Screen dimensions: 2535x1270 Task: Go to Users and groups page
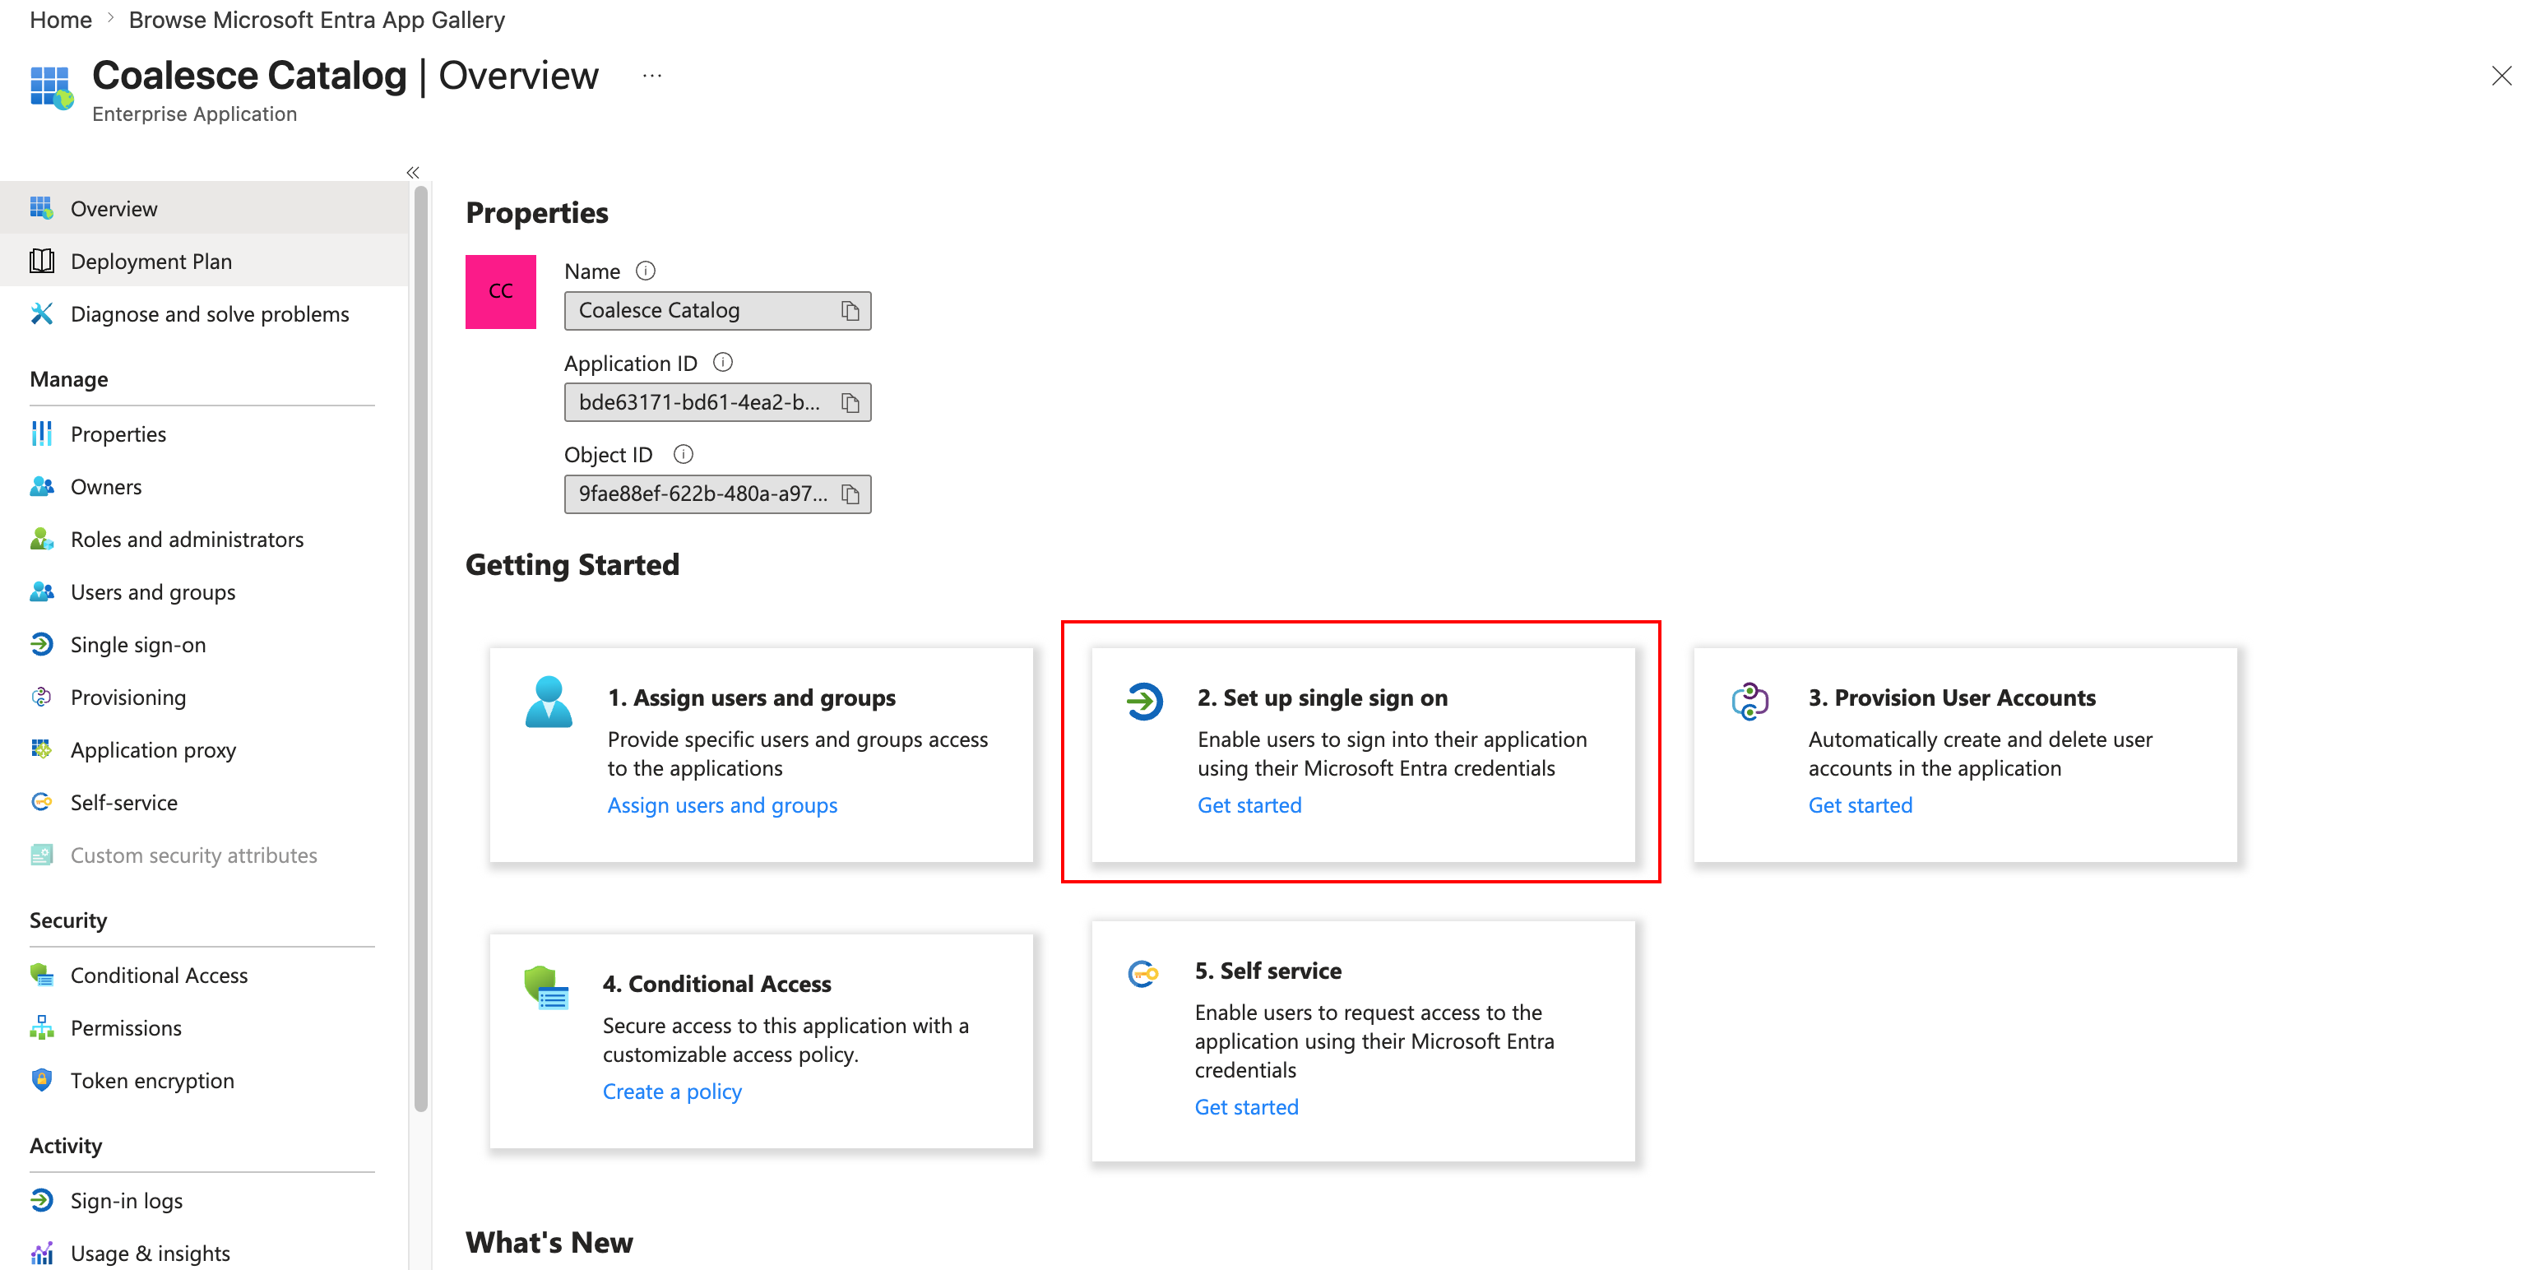coord(152,591)
